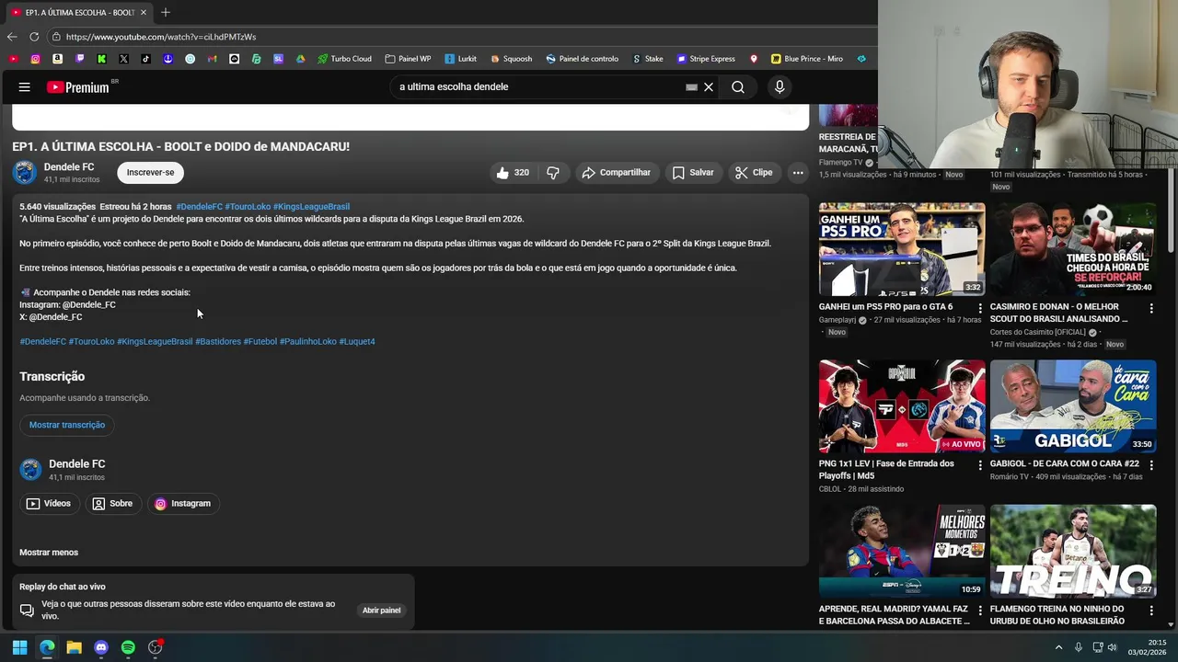
Task: Click the browser address bar URL
Action: pyautogui.click(x=161, y=37)
